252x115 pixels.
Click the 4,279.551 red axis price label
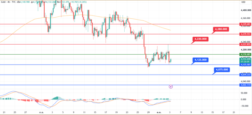(x=245, y=34)
